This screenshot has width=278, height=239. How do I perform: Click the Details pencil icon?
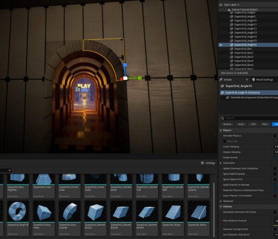[x=221, y=79]
